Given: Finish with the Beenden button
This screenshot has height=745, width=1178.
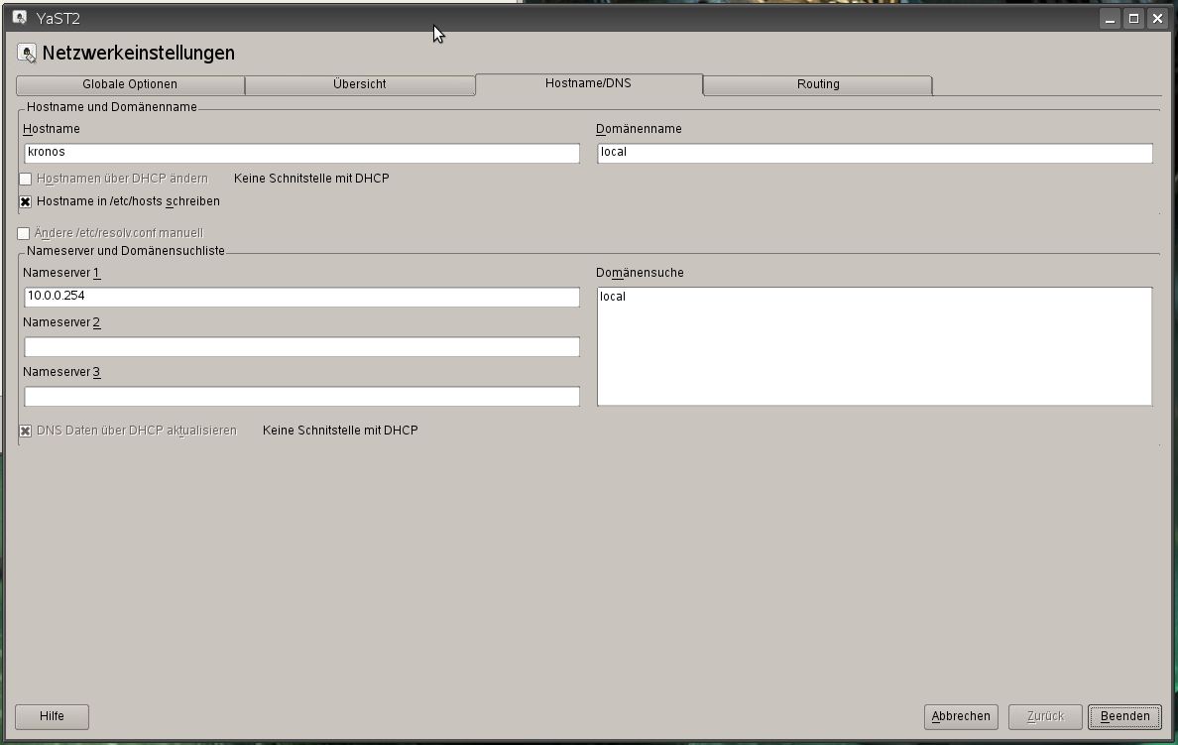Looking at the screenshot, I should click(1124, 716).
